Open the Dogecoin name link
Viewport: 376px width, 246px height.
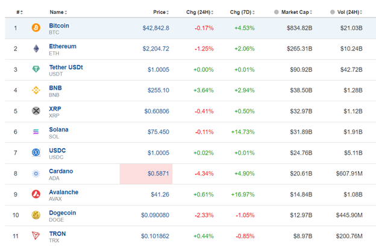coord(63,212)
